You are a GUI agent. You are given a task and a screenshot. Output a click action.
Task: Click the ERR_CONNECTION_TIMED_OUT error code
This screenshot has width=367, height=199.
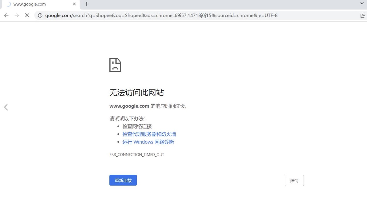[137, 155]
